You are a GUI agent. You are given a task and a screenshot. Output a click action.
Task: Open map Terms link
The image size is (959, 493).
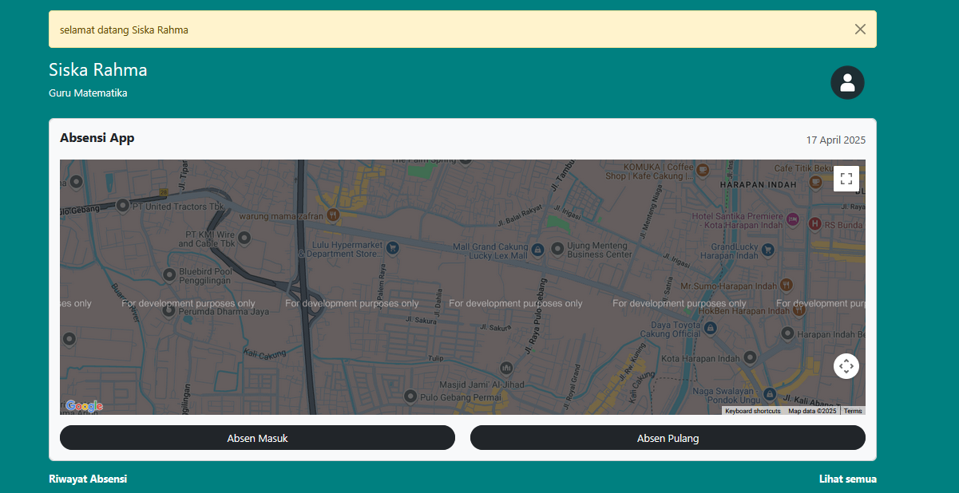click(853, 411)
